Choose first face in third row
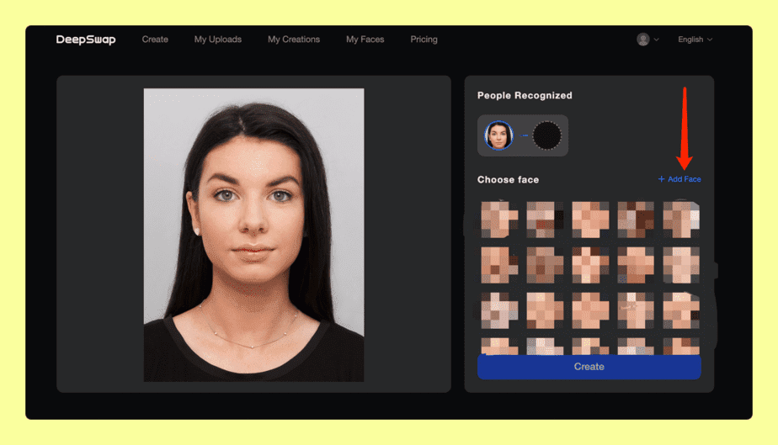Image resolution: width=778 pixels, height=445 pixels. tap(499, 310)
